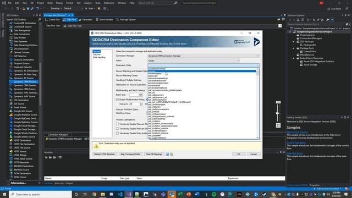352x198 pixels.
Task: Check Tentatively Disable Entity Auditing box
Action: pos(117,133)
